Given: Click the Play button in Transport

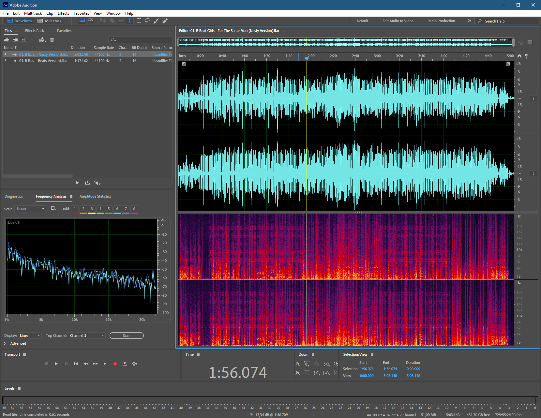Looking at the screenshot, I should tap(56, 364).
